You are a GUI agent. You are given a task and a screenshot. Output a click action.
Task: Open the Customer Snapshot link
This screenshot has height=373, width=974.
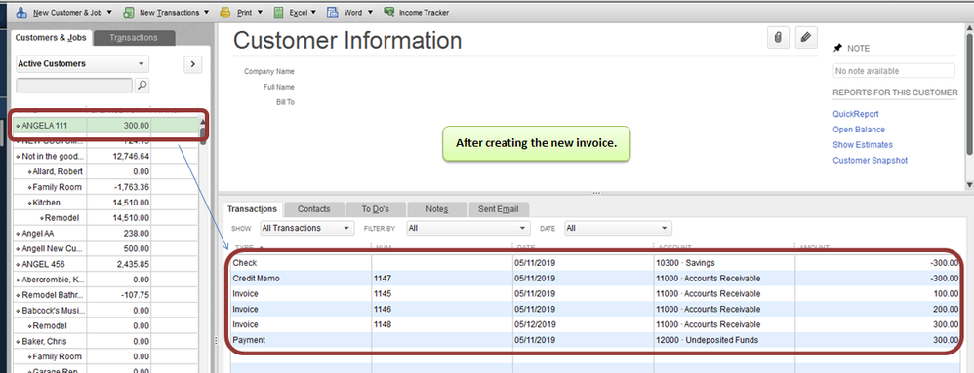[x=870, y=161]
